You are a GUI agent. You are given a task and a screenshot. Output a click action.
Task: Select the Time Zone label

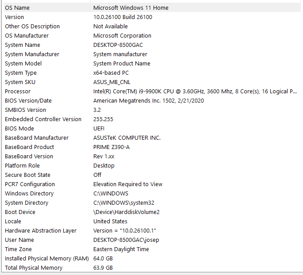point(18,249)
